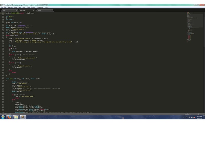Viewport: 205px width, 146px height.
Task: Click the Sublime Text taskbar button
Action: pyautogui.click(x=23, y=117)
